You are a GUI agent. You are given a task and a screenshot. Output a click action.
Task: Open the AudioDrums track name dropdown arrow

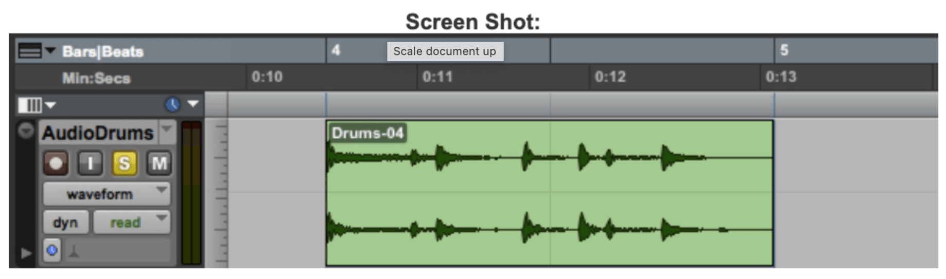point(167,128)
